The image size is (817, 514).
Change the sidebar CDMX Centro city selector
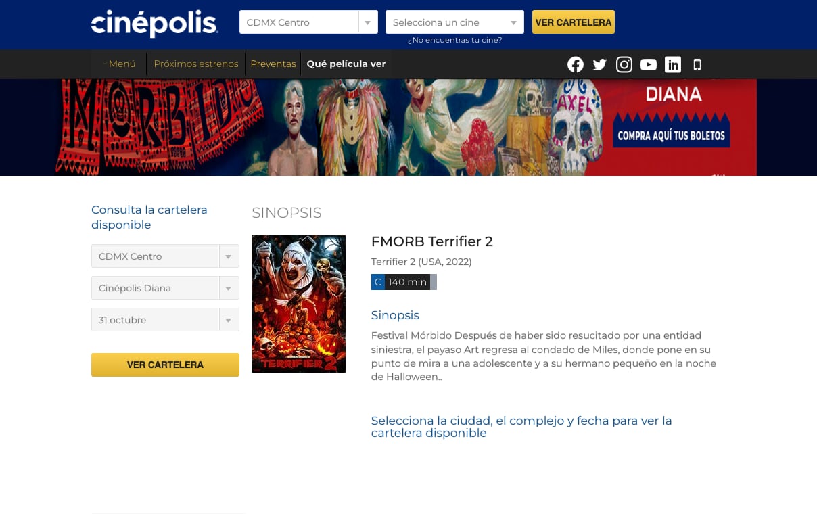click(165, 256)
